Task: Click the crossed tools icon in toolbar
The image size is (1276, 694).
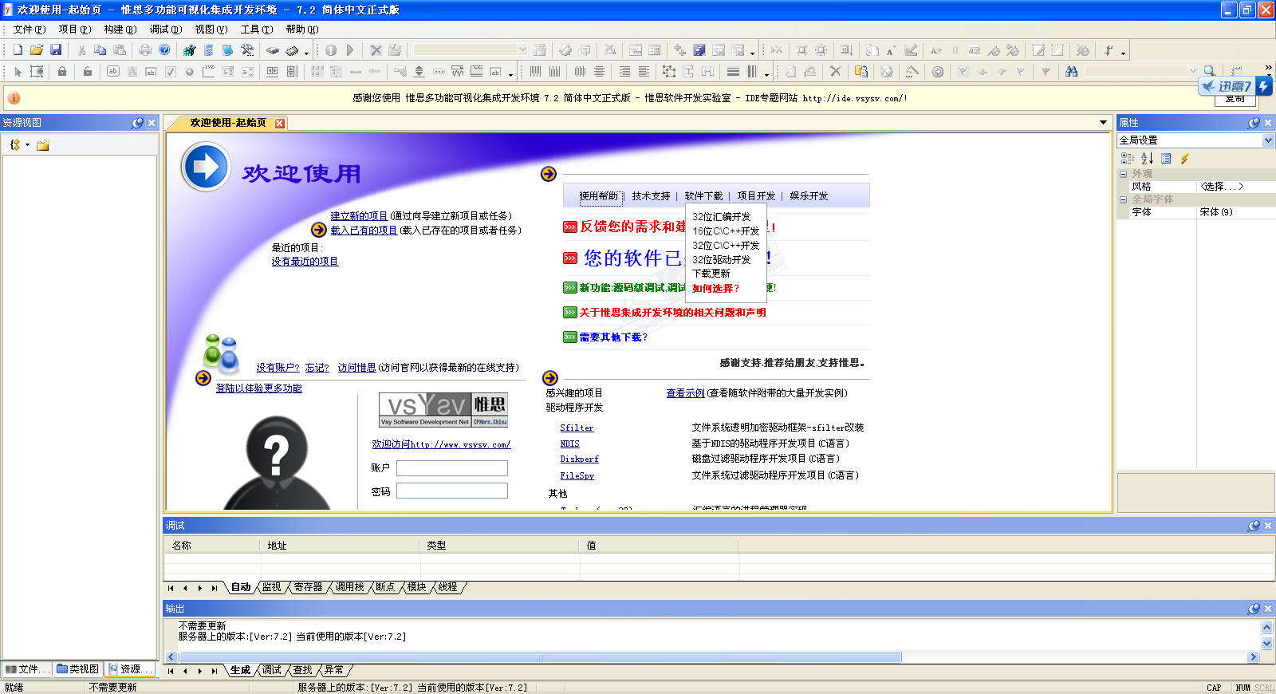Action: (247, 49)
